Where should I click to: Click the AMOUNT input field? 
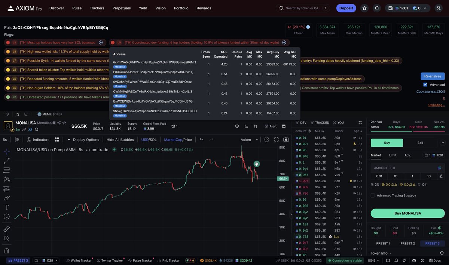[x=407, y=168]
